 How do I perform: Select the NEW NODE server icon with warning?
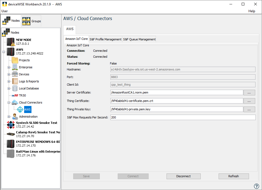(x=11, y=42)
